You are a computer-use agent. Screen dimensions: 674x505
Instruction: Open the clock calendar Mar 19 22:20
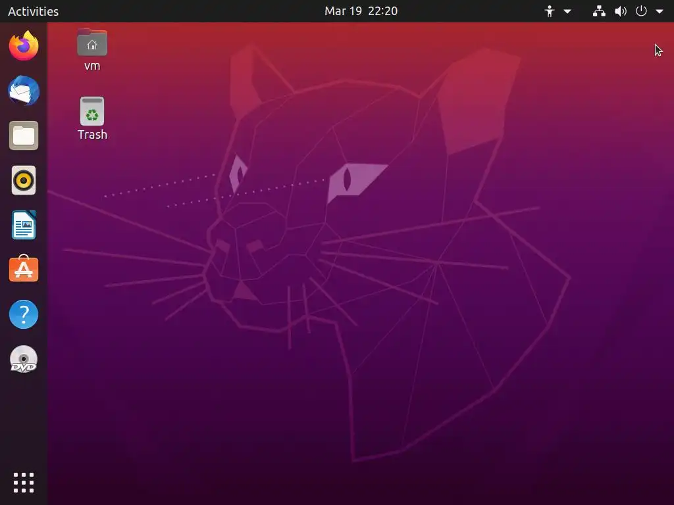(361, 11)
